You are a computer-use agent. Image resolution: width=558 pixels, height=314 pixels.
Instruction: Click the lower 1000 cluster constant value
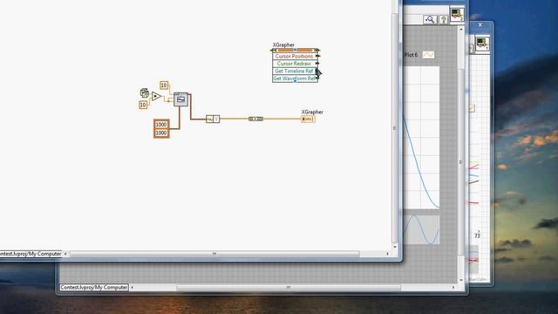[x=161, y=133]
